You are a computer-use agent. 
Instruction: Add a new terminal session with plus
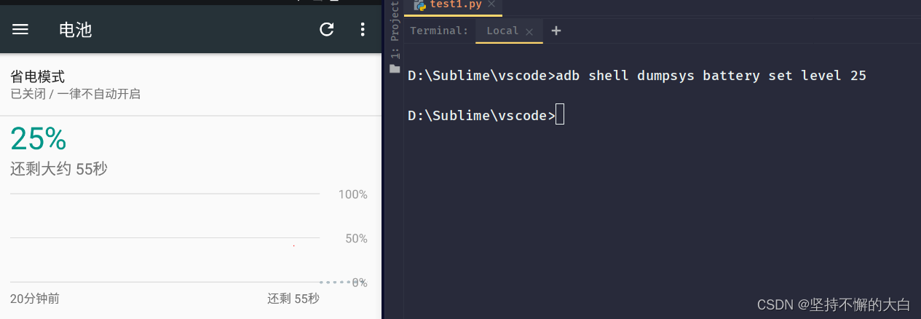pyautogui.click(x=556, y=31)
